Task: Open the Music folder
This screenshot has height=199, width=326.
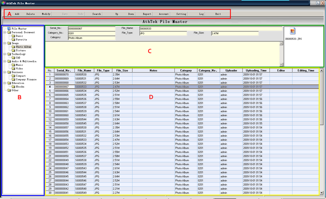Action: coord(20,65)
